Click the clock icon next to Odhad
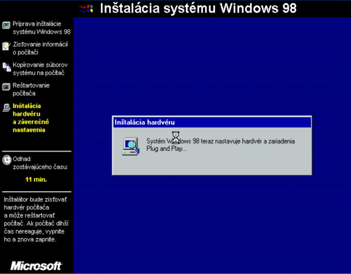This screenshot has width=351, height=274. pos(7,160)
